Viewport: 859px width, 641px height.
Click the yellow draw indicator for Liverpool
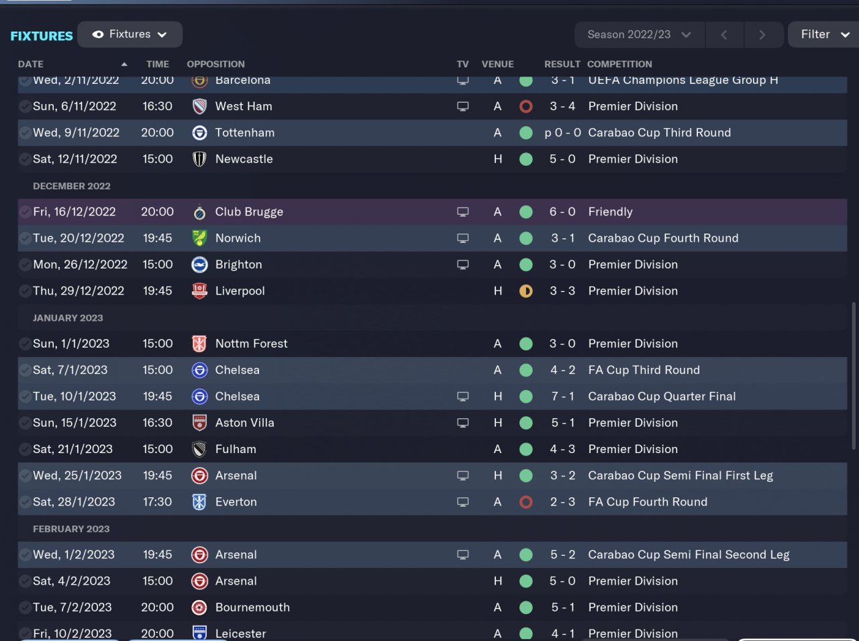tap(526, 291)
